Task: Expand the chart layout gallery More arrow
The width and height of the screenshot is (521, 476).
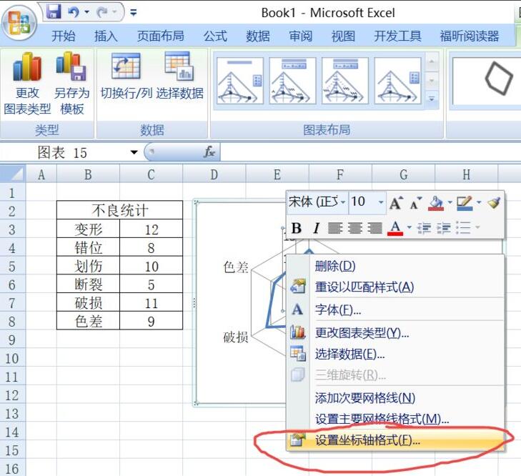Action: point(432,99)
